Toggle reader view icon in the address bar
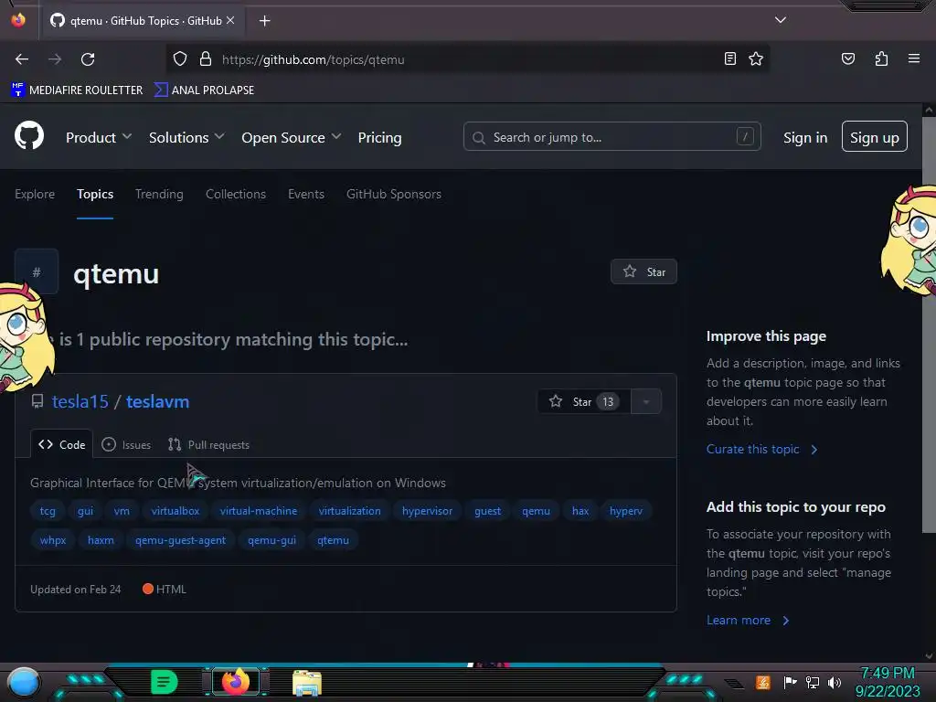Screen dimensions: 936x702 [x=729, y=58]
